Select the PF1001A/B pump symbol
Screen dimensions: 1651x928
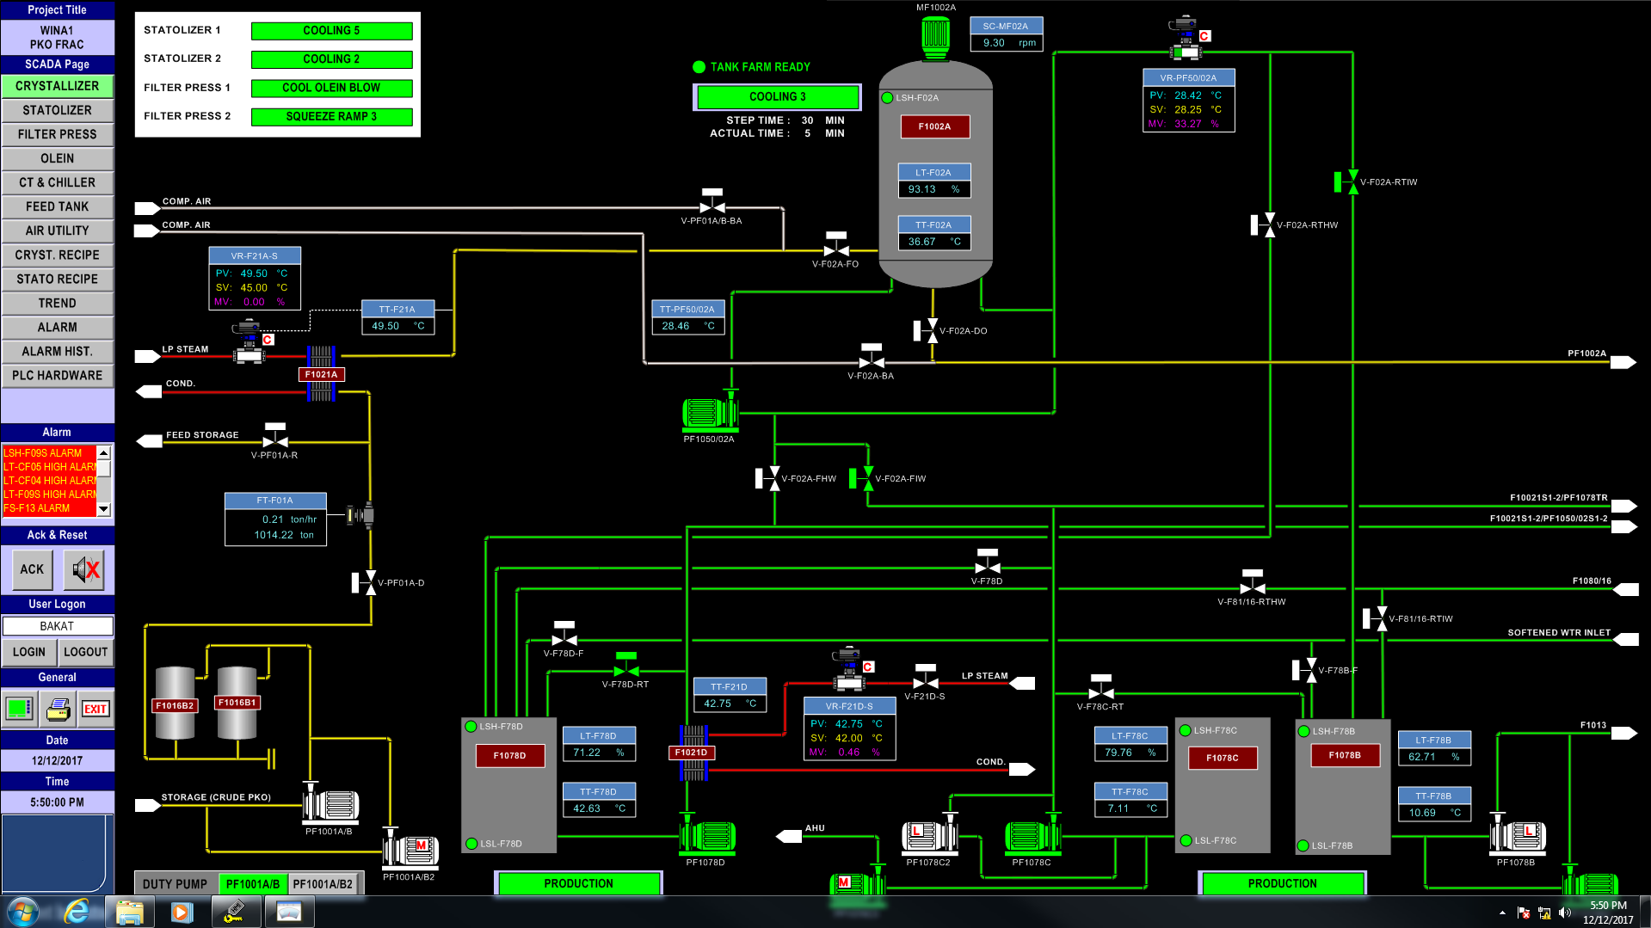pos(330,806)
